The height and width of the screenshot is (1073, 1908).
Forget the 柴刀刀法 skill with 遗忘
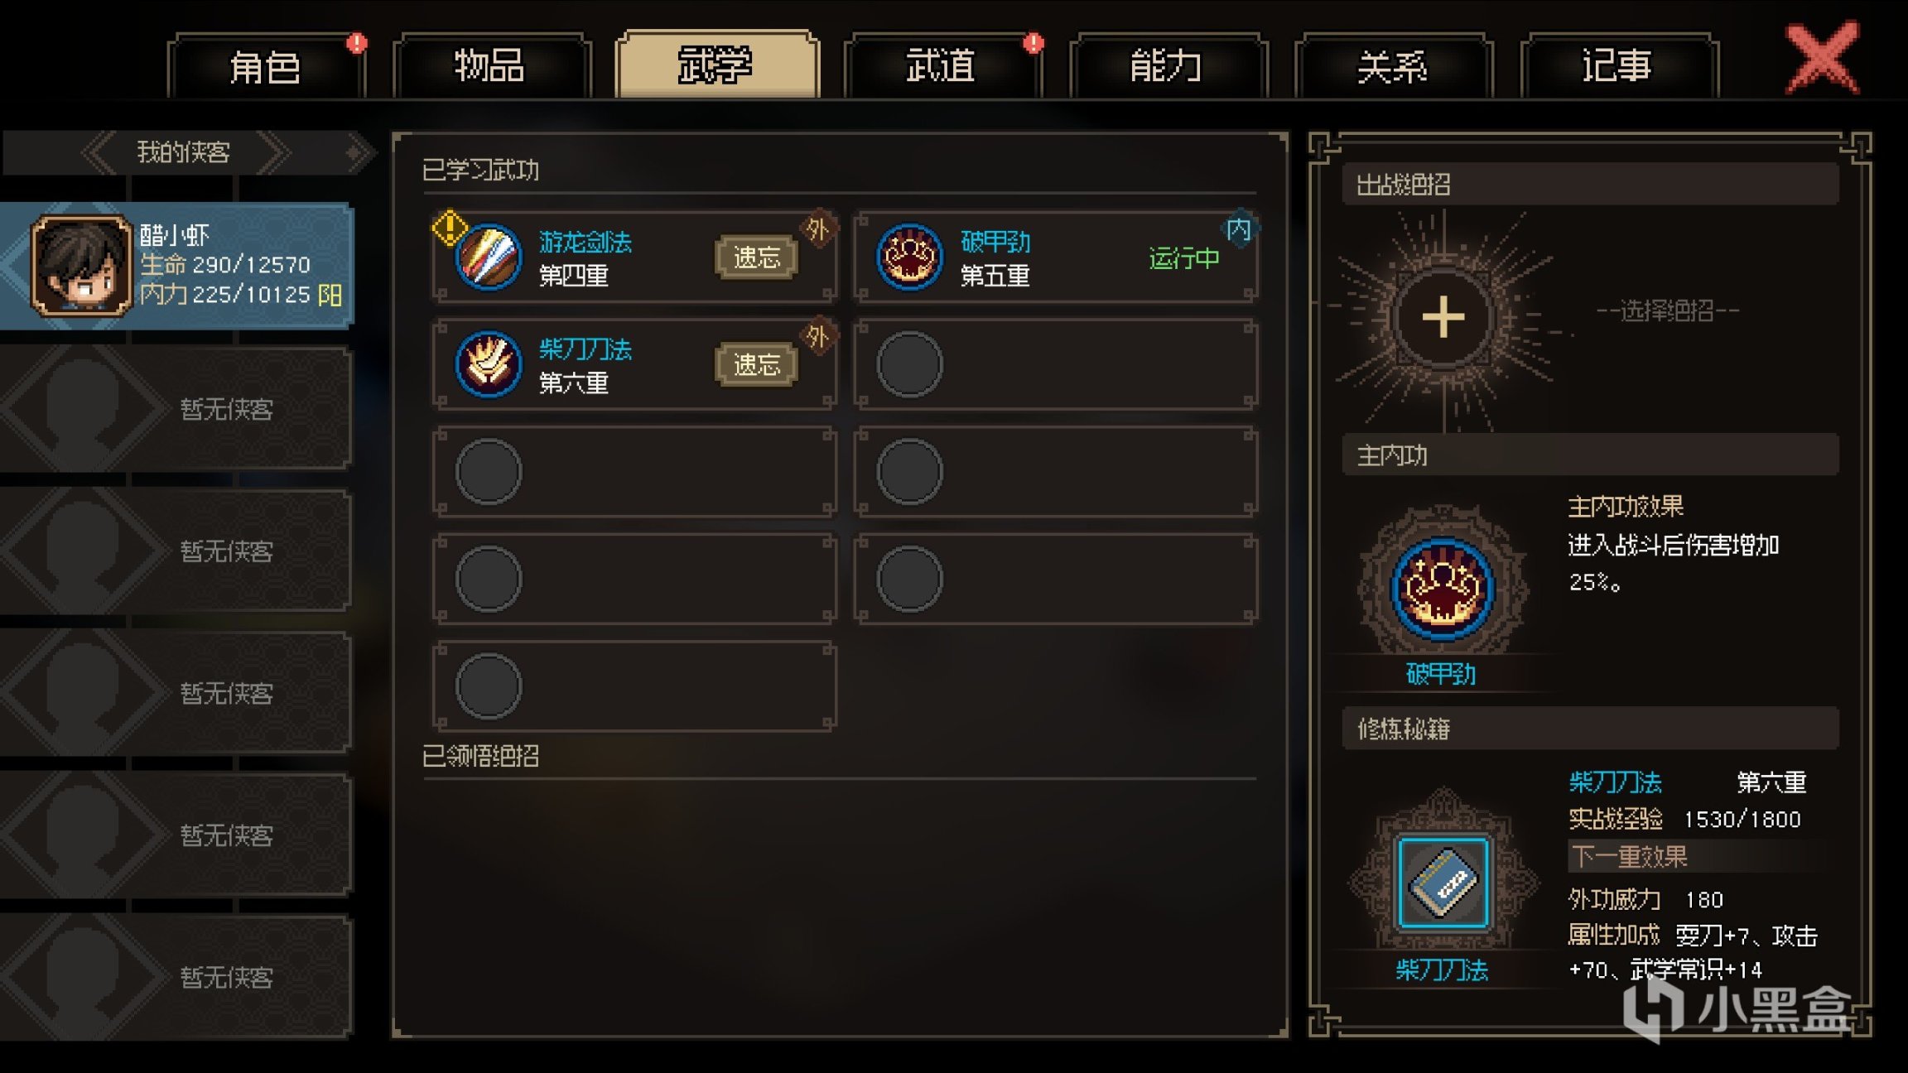[x=756, y=364]
